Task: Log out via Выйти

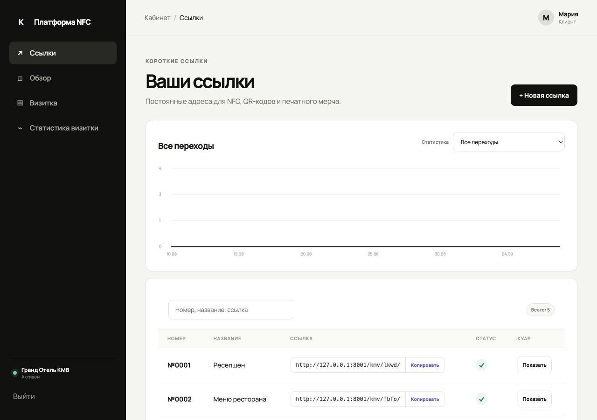Action: pyautogui.click(x=24, y=396)
